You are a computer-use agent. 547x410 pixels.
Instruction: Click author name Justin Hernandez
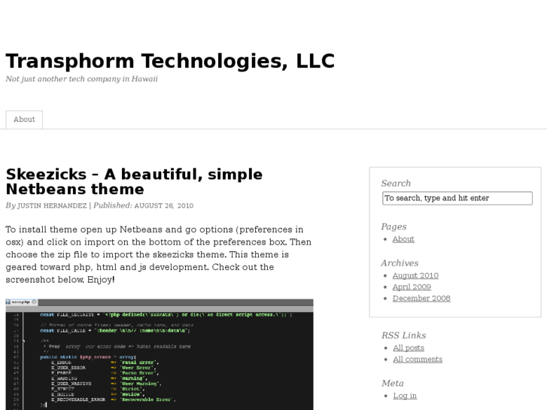click(x=52, y=205)
